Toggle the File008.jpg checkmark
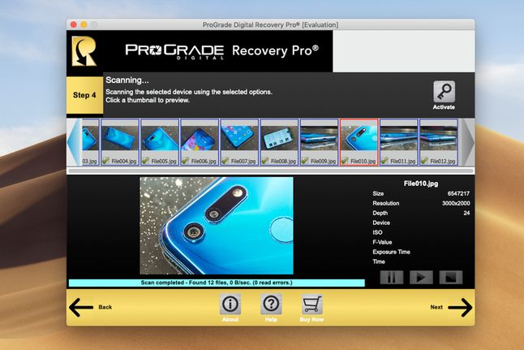 (x=265, y=161)
